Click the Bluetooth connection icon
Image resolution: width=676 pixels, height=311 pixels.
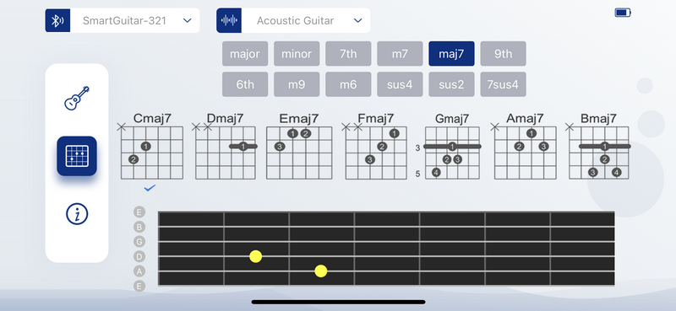click(x=57, y=20)
